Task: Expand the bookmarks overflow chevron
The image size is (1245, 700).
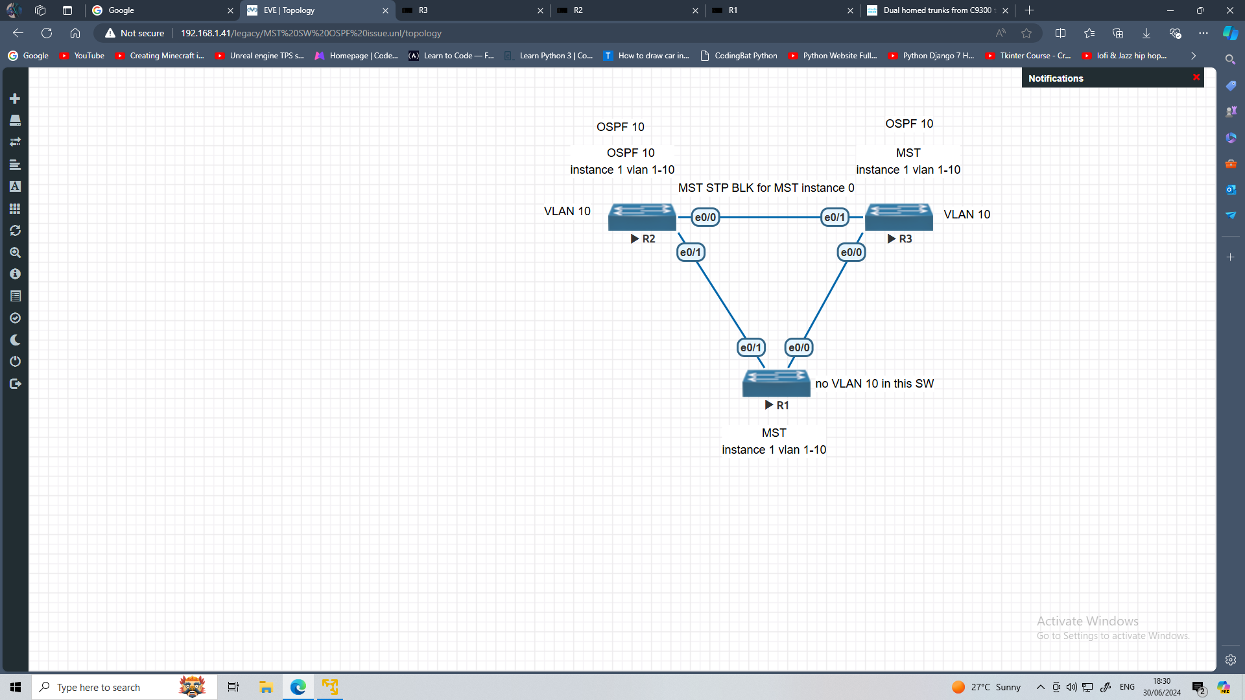Action: coord(1193,56)
